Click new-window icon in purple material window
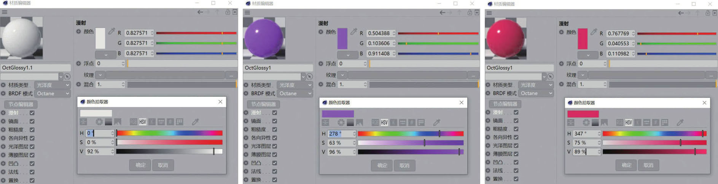 coord(477,13)
